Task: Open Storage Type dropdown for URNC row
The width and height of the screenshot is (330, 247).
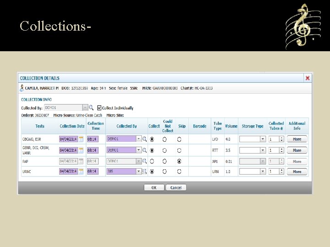Action: [x=263, y=172]
